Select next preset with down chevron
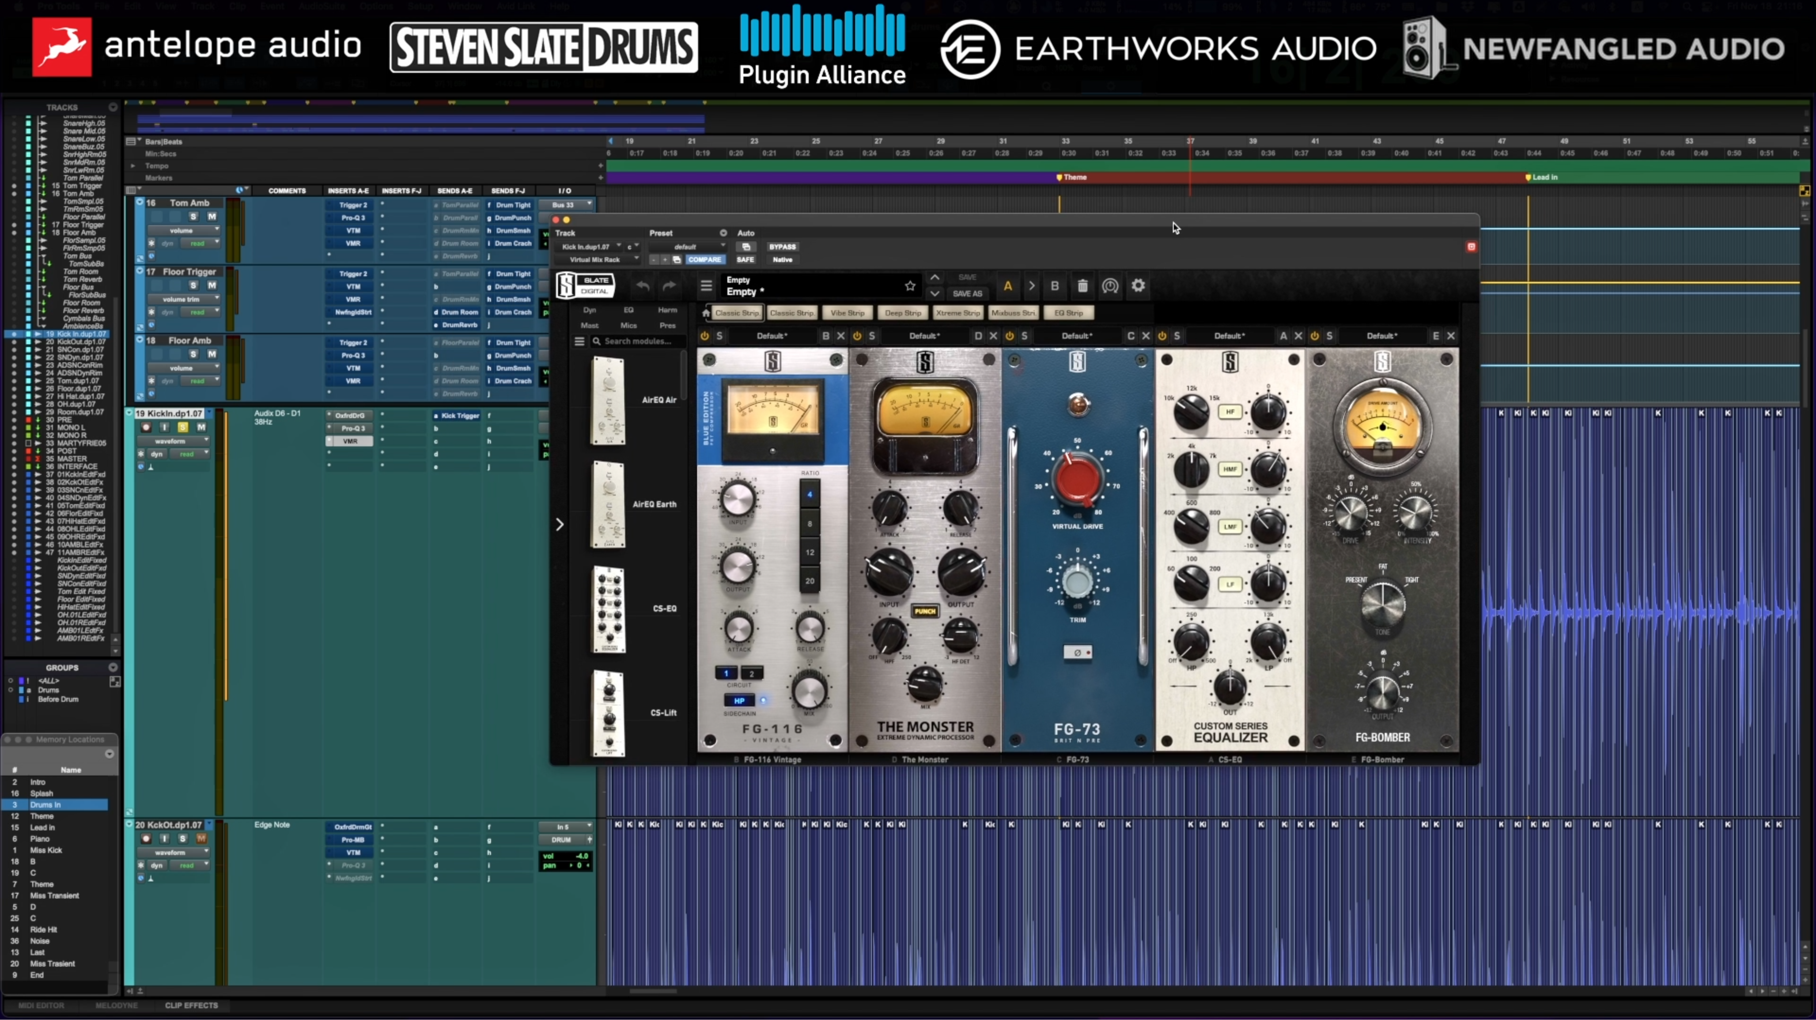 (x=934, y=293)
